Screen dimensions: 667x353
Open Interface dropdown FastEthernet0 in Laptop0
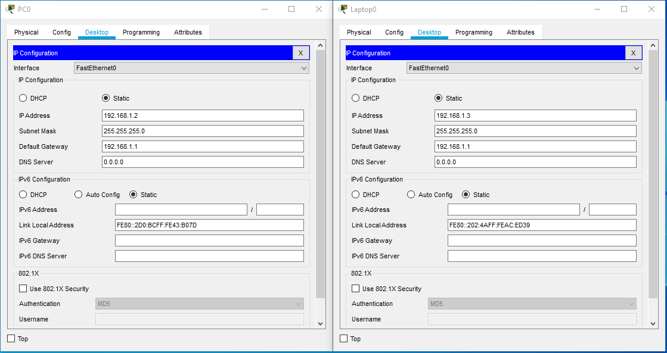524,68
